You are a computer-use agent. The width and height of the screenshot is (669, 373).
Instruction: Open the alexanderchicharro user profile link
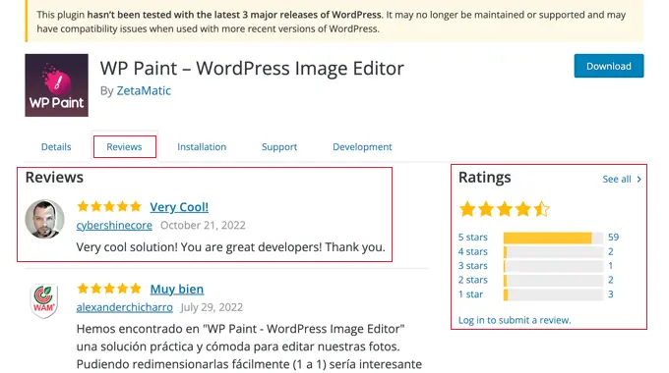coord(125,307)
